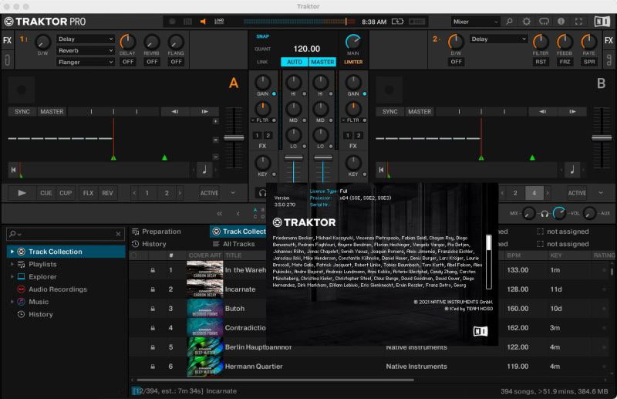Toggle the LIMITER

click(x=353, y=62)
